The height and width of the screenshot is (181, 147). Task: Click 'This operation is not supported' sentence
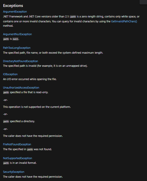coord(37,107)
